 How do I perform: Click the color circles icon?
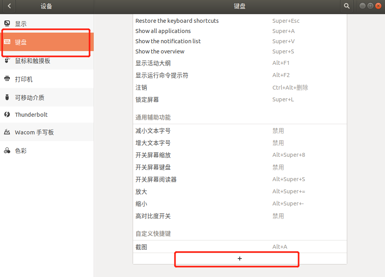click(x=7, y=150)
